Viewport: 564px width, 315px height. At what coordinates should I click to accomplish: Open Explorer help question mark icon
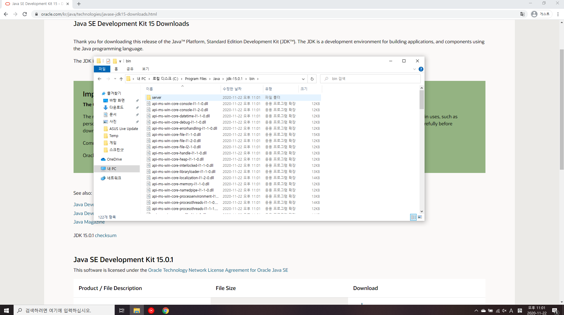pyautogui.click(x=421, y=69)
